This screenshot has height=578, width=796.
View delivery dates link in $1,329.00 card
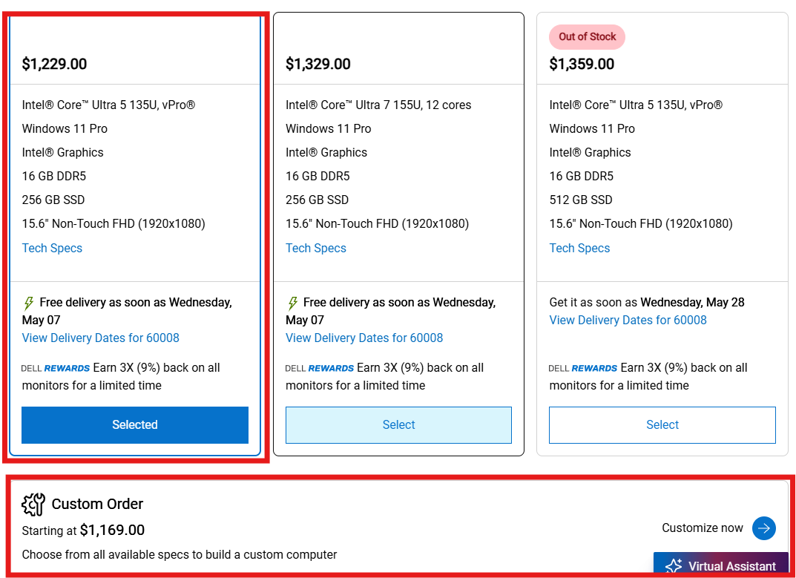tap(364, 338)
